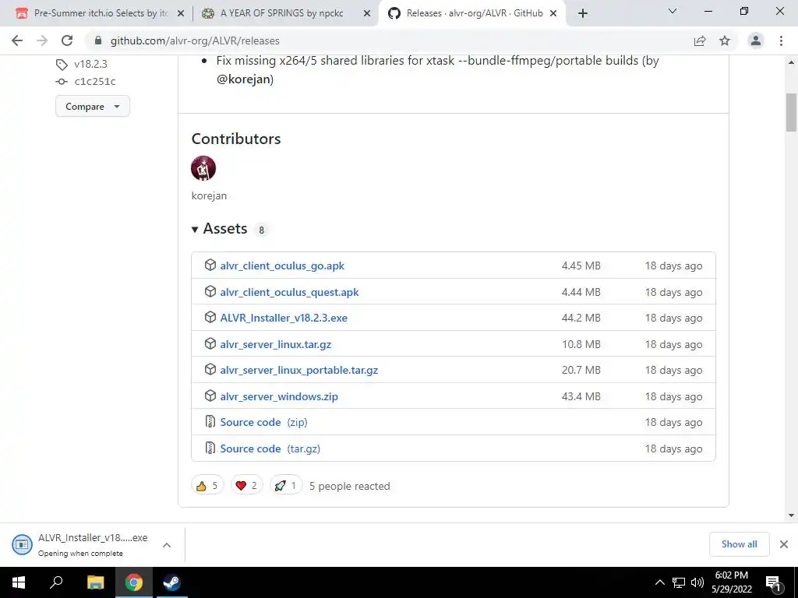Click the page vertical scrollbar thumb
798x598 pixels.
791,112
